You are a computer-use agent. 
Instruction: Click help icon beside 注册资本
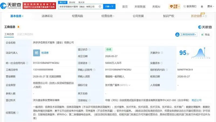click(90, 63)
